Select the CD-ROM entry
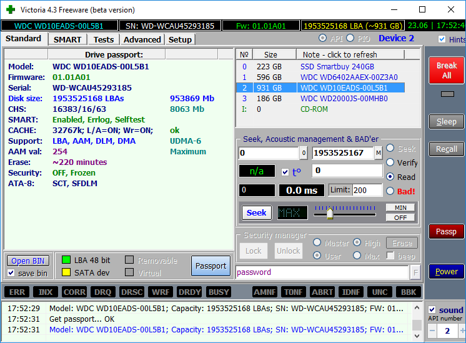Screen dimensions: 466x343 pyautogui.click(x=320, y=109)
